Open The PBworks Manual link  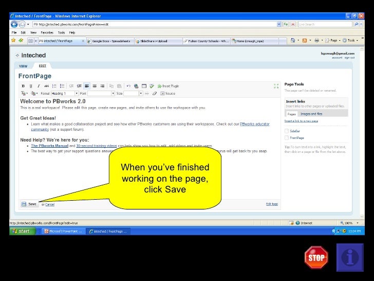[x=50, y=146]
